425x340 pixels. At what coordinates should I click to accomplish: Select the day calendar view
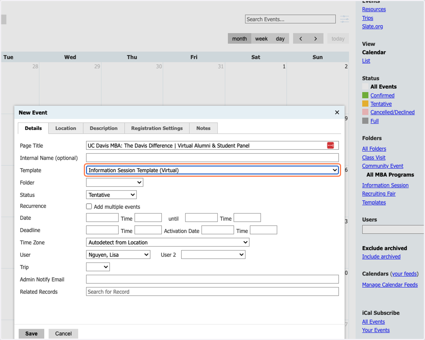[280, 39]
